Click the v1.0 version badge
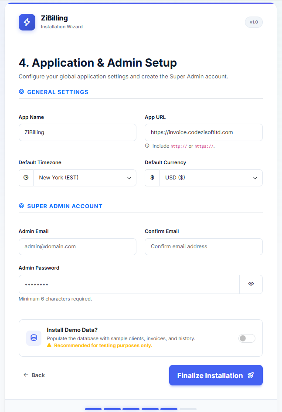282x412 pixels. (x=254, y=22)
